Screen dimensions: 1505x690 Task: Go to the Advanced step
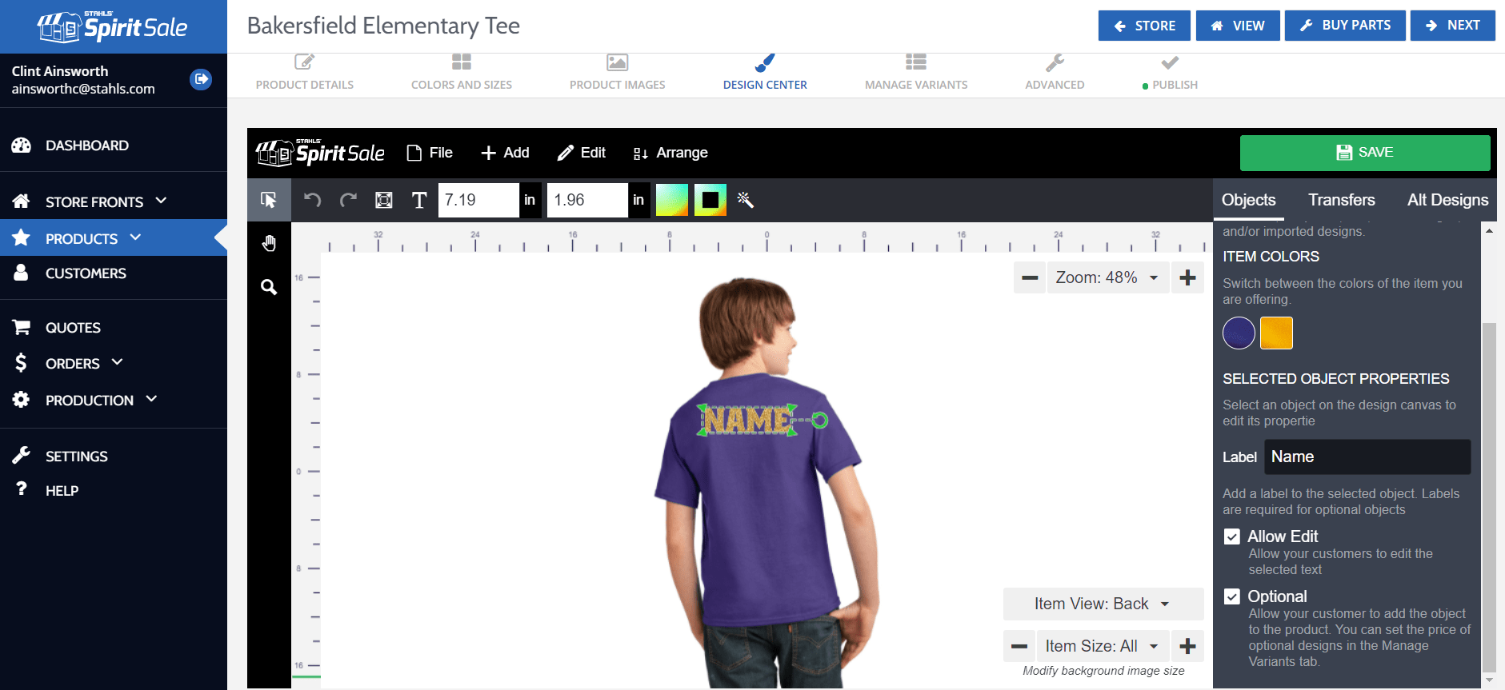(x=1055, y=73)
